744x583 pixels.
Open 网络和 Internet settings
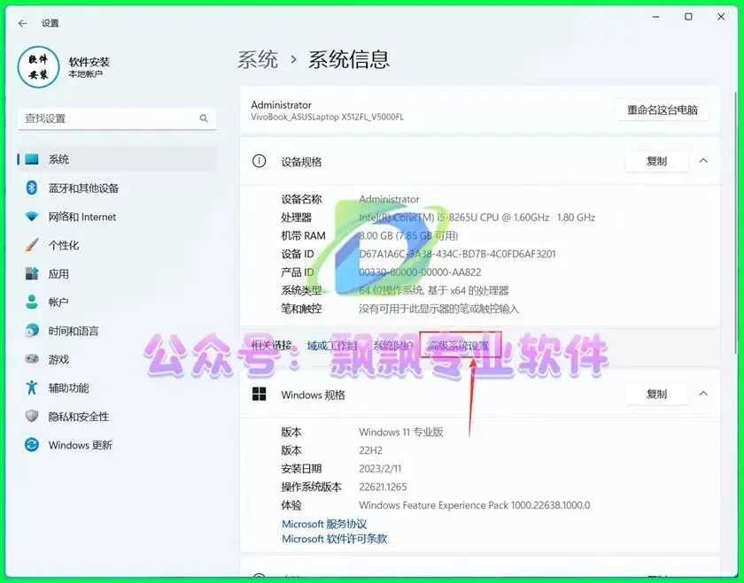click(x=82, y=217)
